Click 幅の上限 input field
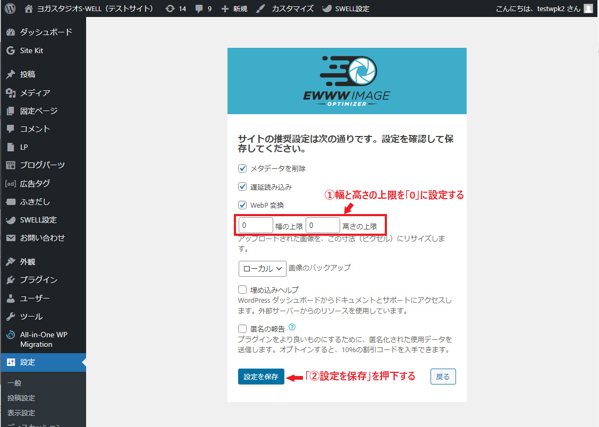The height and width of the screenshot is (427, 599). [256, 225]
